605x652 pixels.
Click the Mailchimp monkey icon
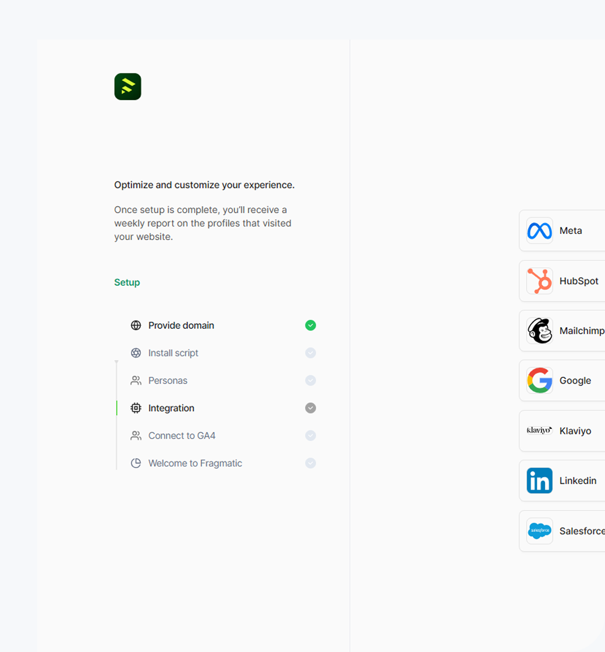[x=539, y=331]
